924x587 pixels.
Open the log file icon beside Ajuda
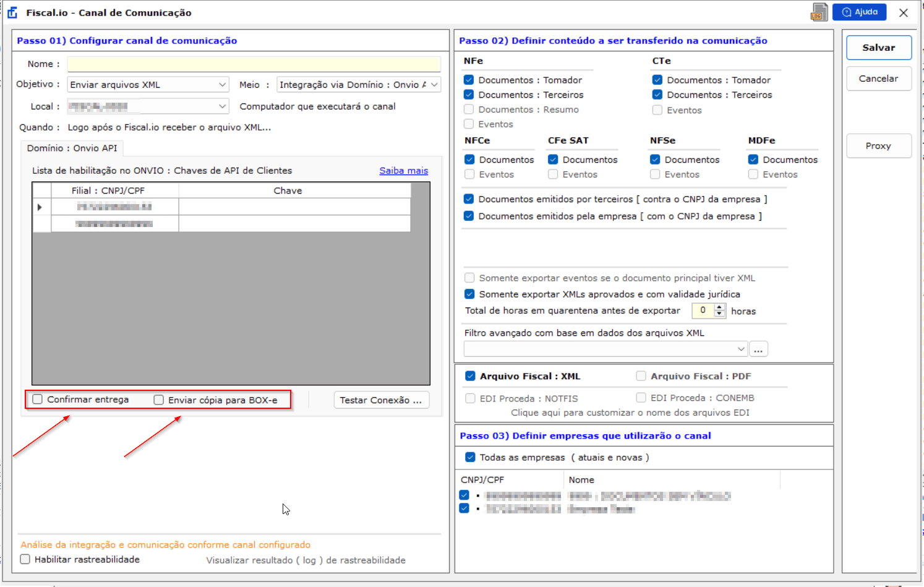[x=819, y=12]
